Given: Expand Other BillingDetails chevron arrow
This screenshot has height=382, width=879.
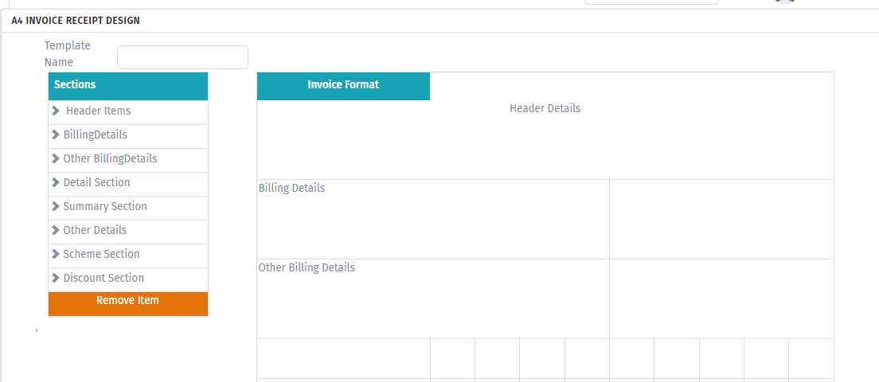Looking at the screenshot, I should point(56,158).
